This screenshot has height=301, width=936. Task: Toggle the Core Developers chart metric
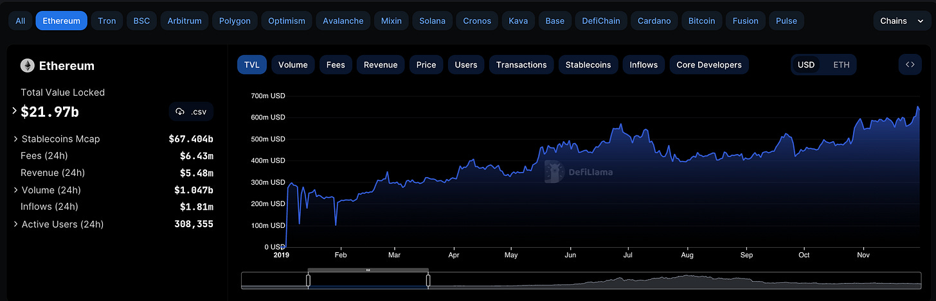pyautogui.click(x=709, y=64)
